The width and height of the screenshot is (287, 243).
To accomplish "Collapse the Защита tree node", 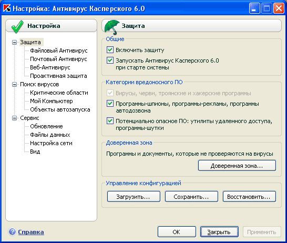I will pos(14,42).
